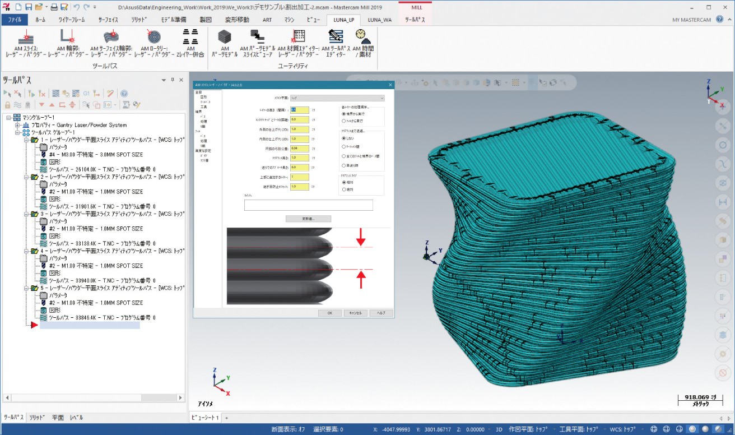
Task: Open the slice plane dropdown in dialog
Action: (338, 98)
